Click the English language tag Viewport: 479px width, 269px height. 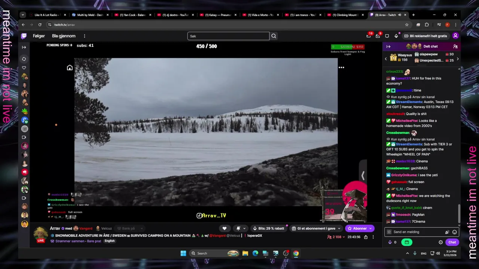110,241
